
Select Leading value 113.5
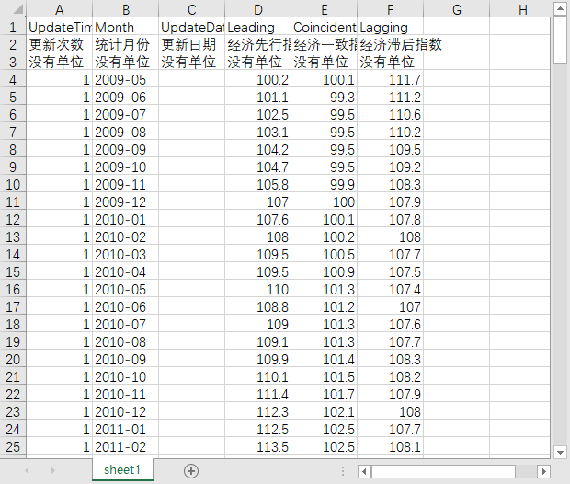pyautogui.click(x=258, y=446)
